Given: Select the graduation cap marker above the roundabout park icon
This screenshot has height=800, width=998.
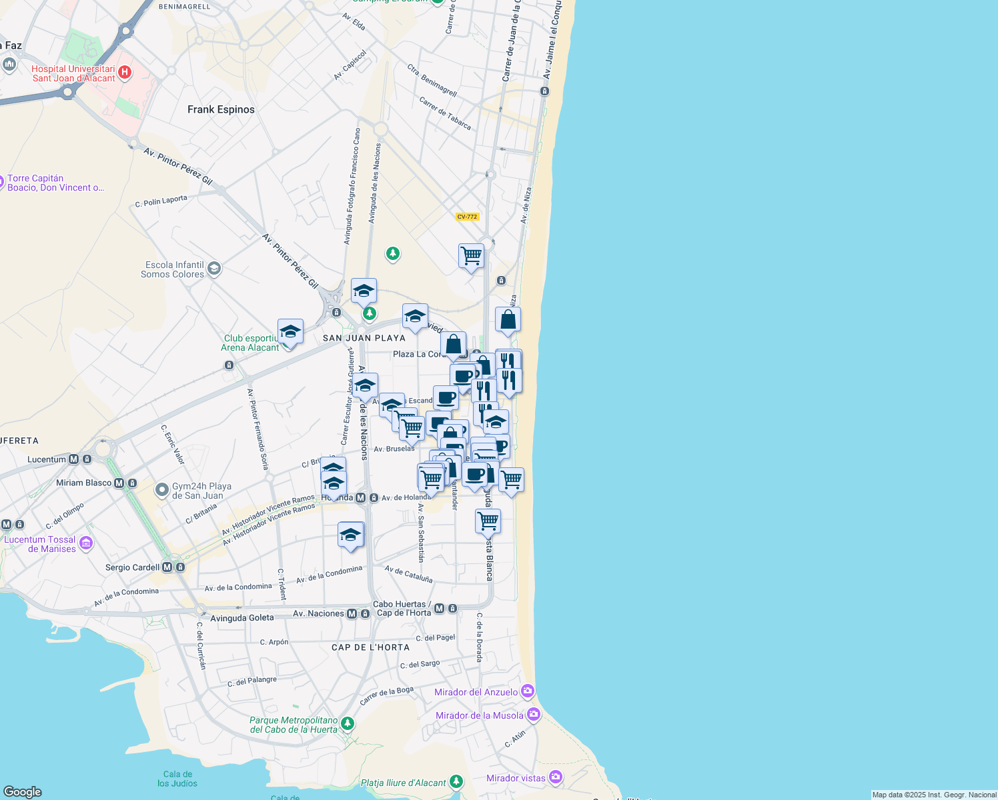Looking at the screenshot, I should pos(364,292).
